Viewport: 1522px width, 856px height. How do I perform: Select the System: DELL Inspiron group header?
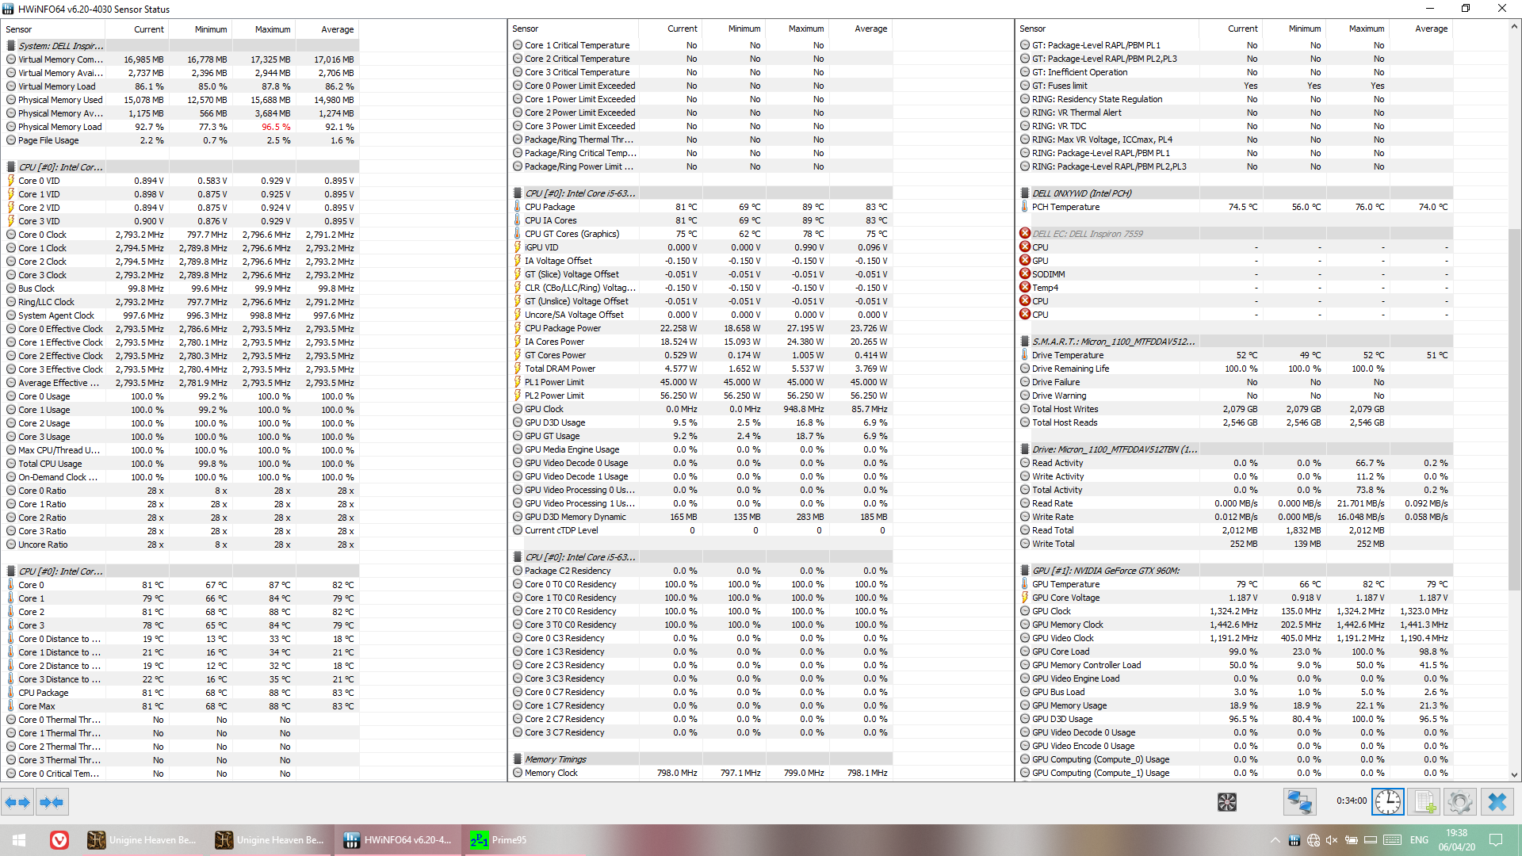pos(182,46)
